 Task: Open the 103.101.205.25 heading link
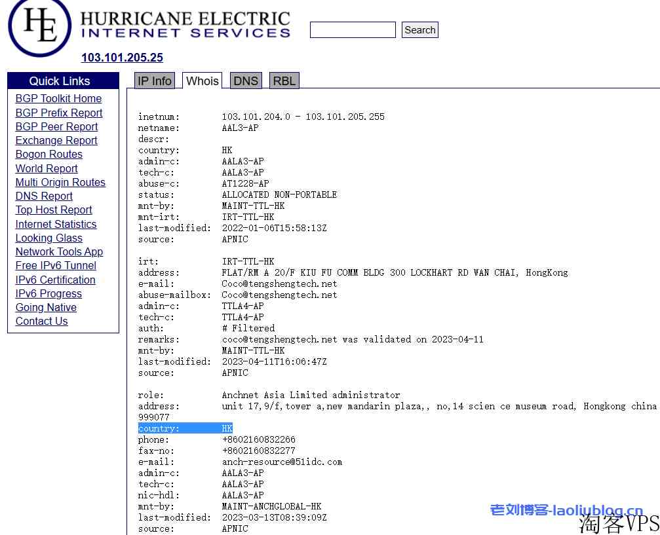point(122,58)
